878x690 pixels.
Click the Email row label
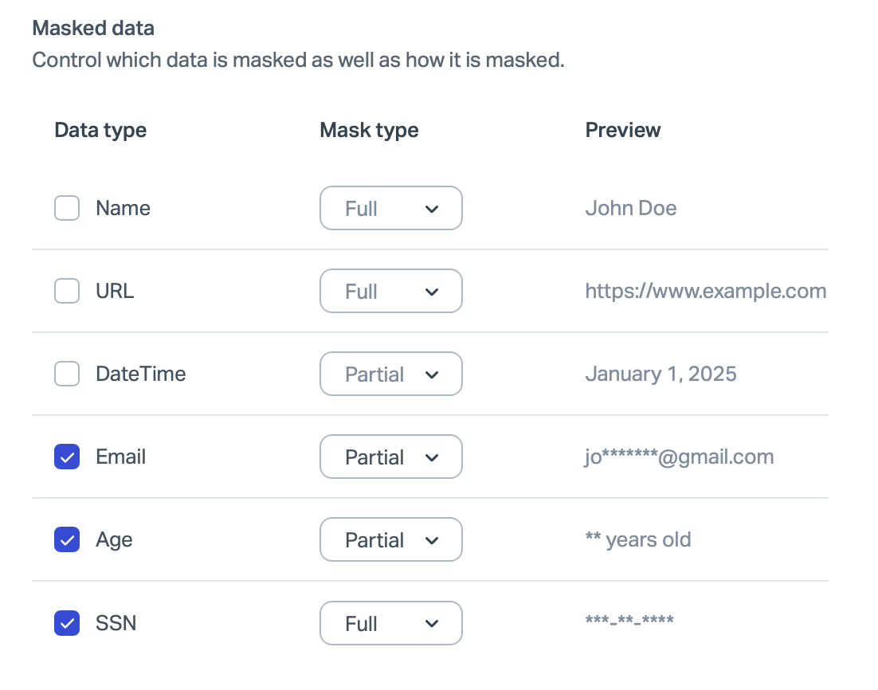[120, 457]
